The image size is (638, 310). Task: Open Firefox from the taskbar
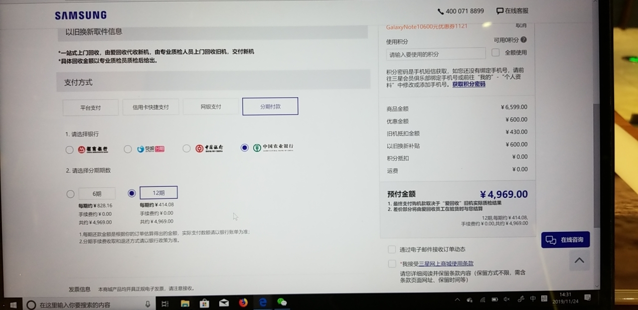tap(243, 303)
